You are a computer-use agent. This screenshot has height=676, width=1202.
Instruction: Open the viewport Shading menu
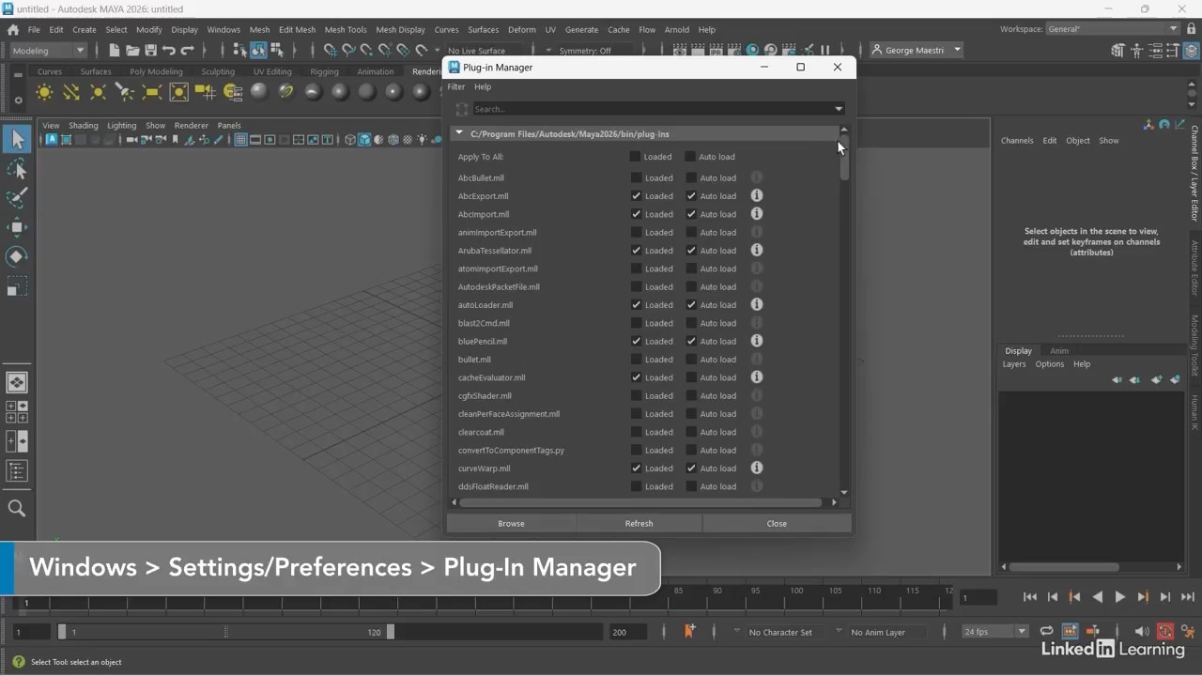(x=84, y=125)
